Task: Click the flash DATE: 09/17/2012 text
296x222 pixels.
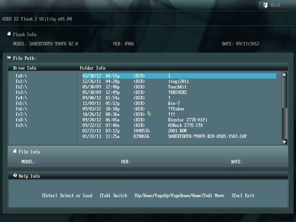Action: pyautogui.click(x=241, y=44)
